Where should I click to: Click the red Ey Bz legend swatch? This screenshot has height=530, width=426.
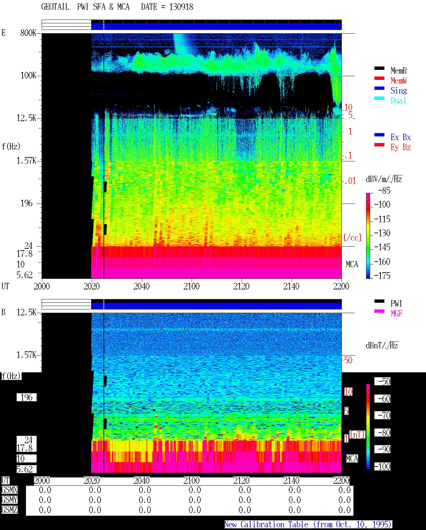click(379, 145)
